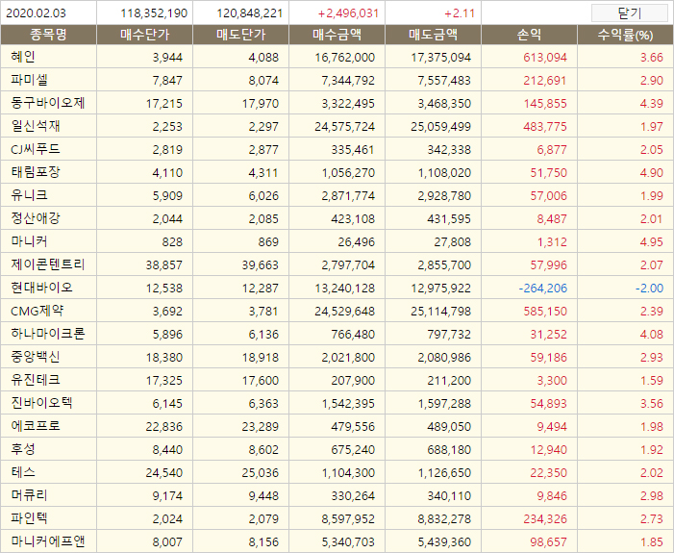Select the 혜인 stock row name
This screenshot has width=674, height=553.
(x=23, y=57)
